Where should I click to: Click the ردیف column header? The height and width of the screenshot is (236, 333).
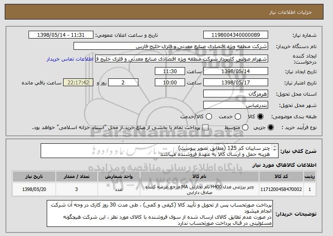tap(310, 177)
